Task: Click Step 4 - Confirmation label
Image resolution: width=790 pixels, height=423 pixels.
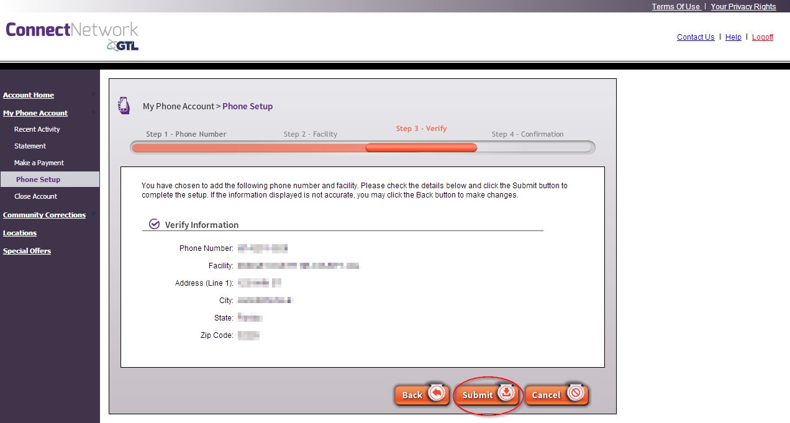Action: click(x=528, y=134)
